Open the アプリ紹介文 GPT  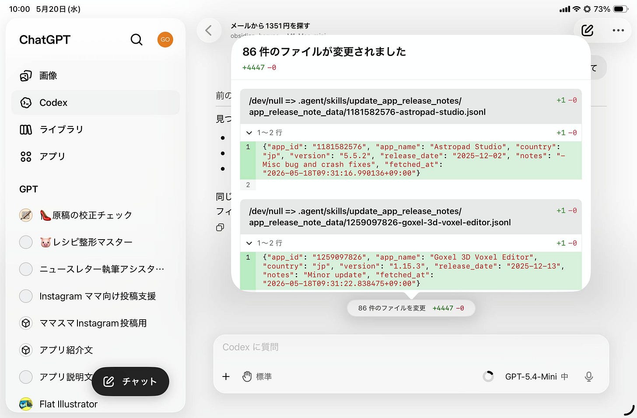[x=95, y=350]
